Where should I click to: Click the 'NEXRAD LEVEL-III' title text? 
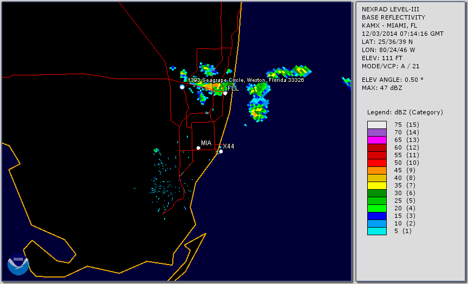click(x=391, y=9)
